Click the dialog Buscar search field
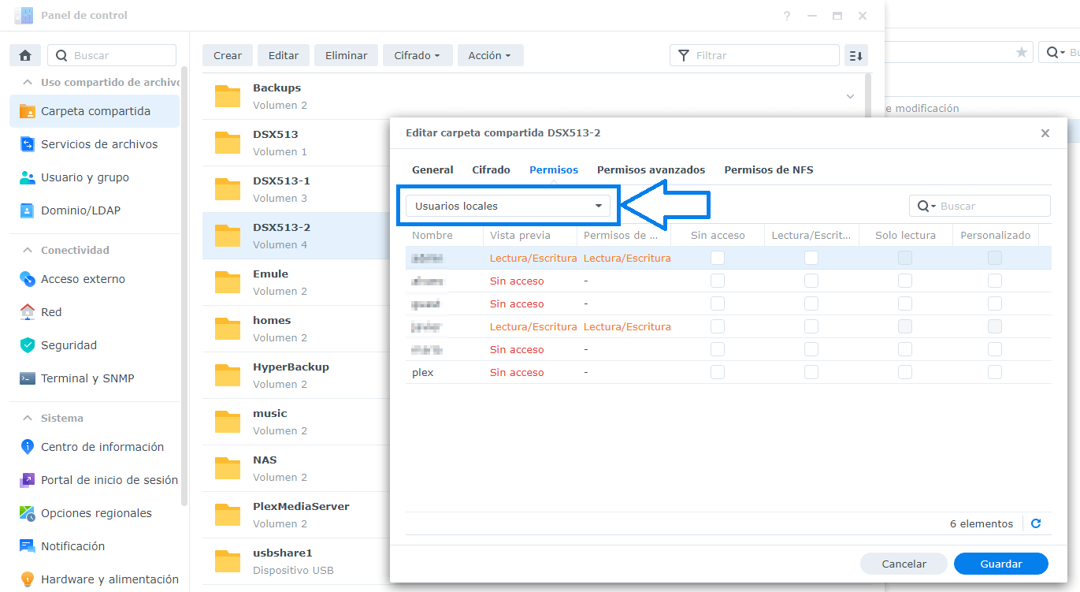 (980, 206)
